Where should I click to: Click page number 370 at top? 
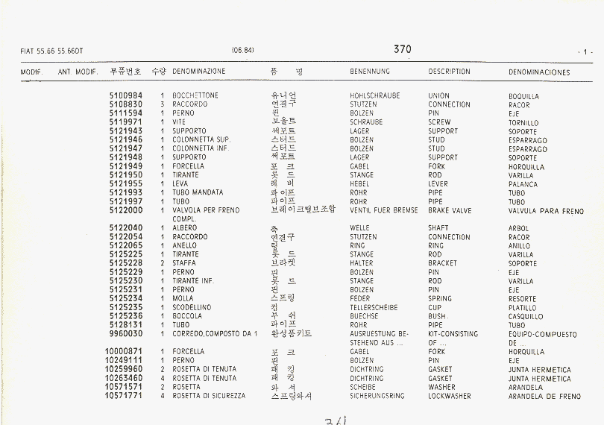[x=402, y=49]
